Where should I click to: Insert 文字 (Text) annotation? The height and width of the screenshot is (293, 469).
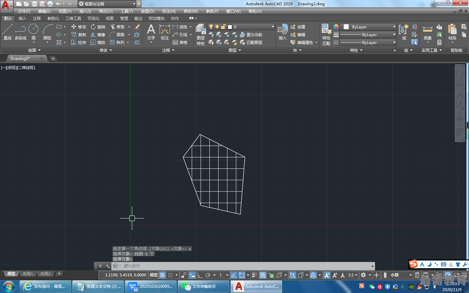[x=151, y=32]
